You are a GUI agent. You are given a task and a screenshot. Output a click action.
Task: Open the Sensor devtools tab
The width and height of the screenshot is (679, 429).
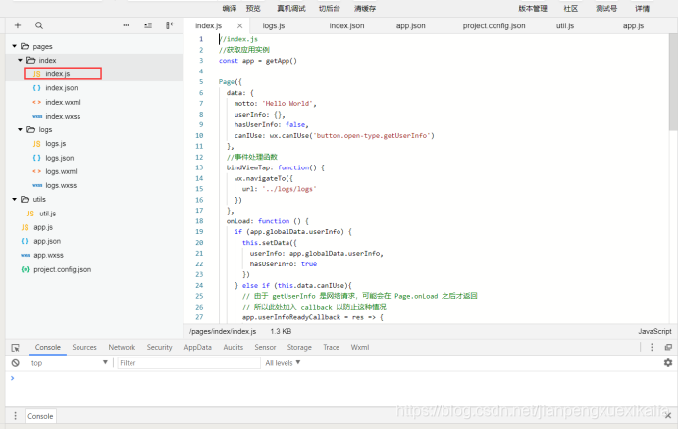[265, 347]
